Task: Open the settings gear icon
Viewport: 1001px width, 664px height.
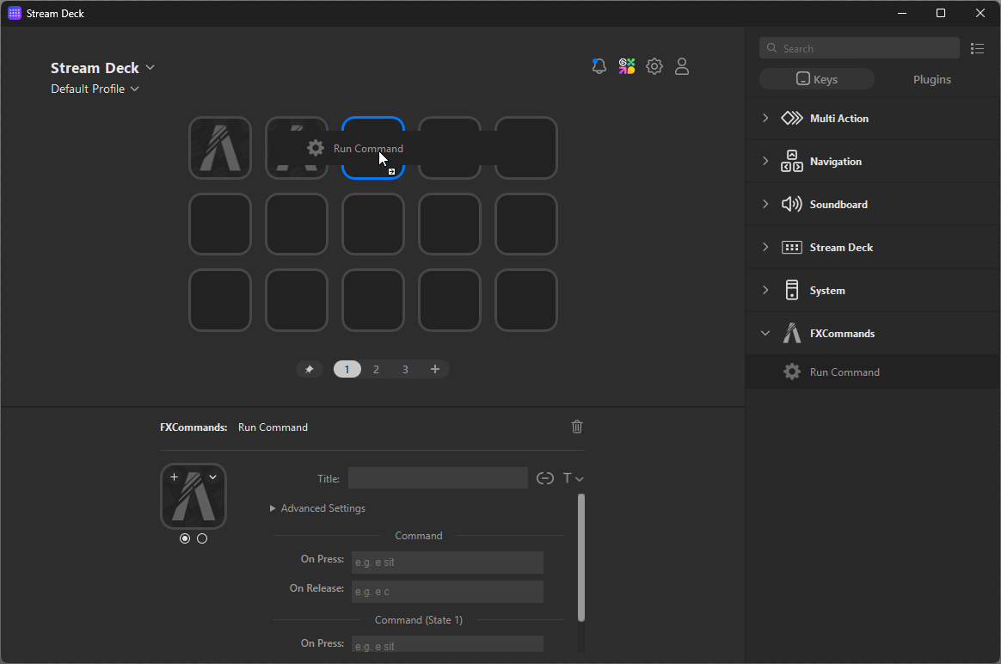Action: pos(654,66)
